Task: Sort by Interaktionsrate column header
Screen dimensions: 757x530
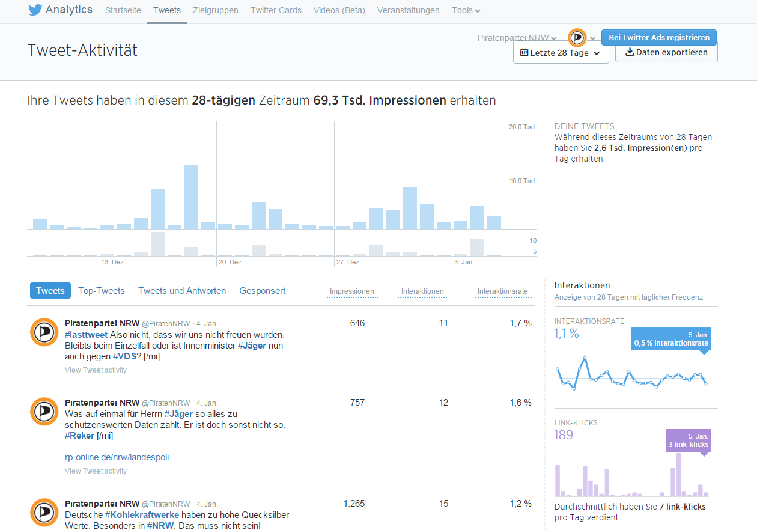Action: pyautogui.click(x=503, y=291)
